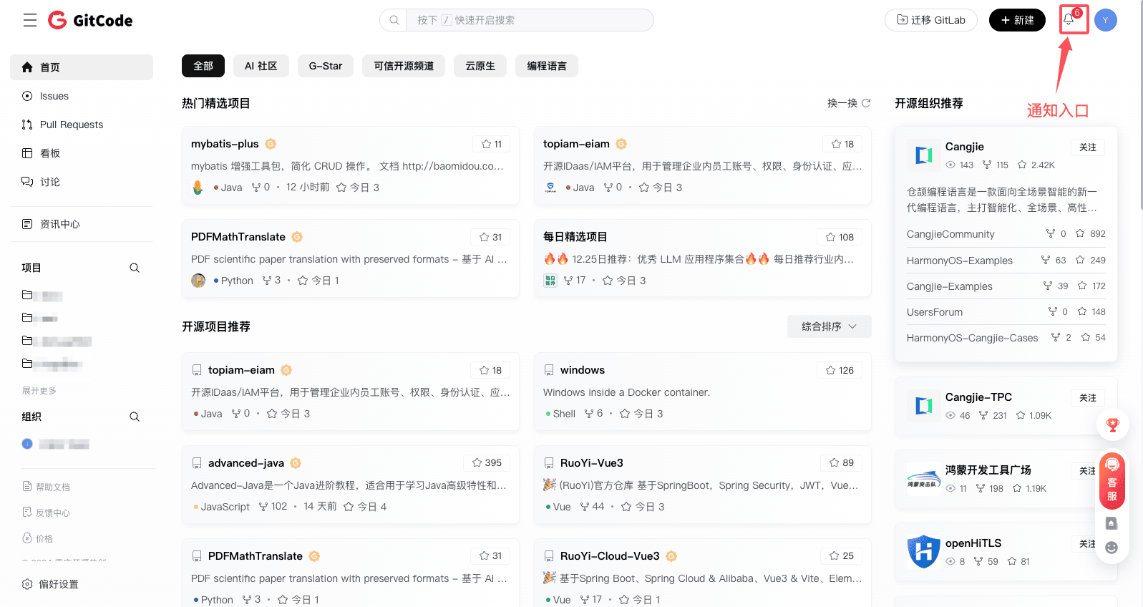Focus the quick search input field

pyautogui.click(x=530, y=20)
